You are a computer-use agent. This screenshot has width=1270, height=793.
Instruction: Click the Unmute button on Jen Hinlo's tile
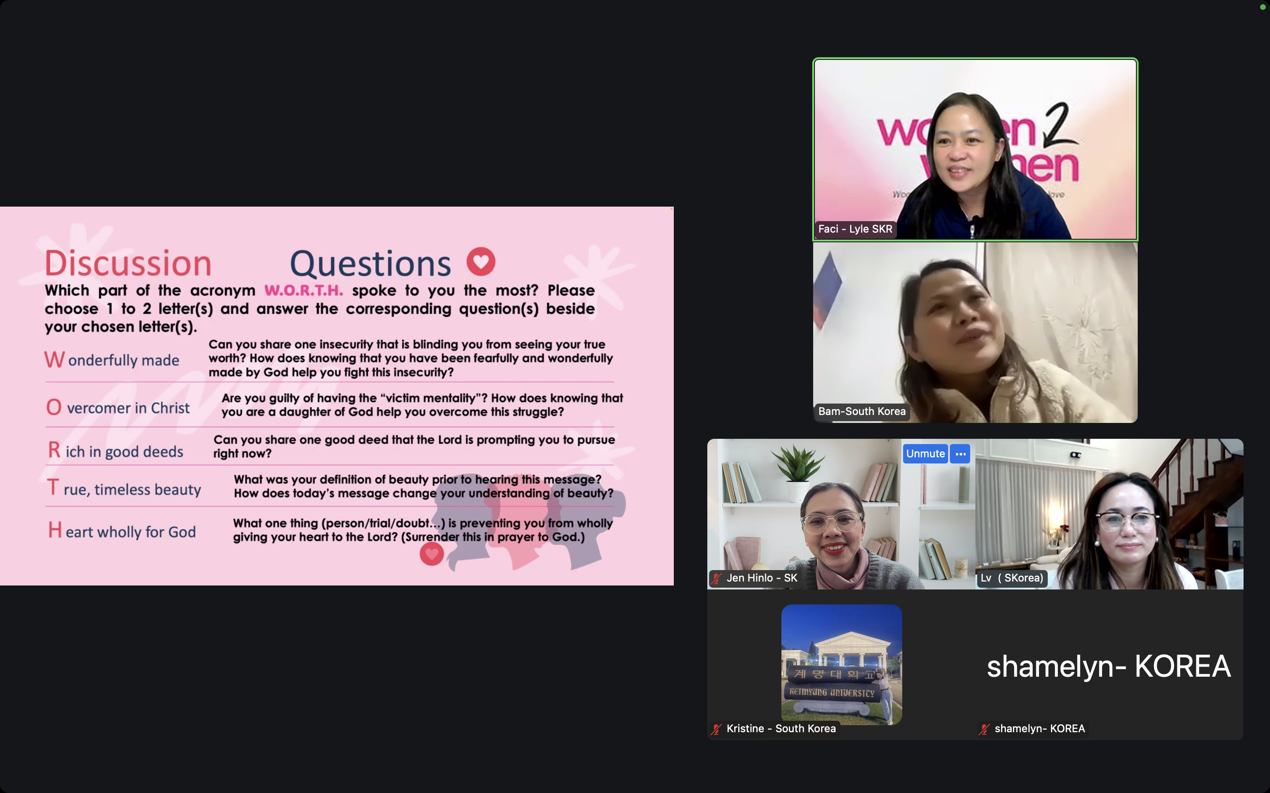click(x=925, y=454)
